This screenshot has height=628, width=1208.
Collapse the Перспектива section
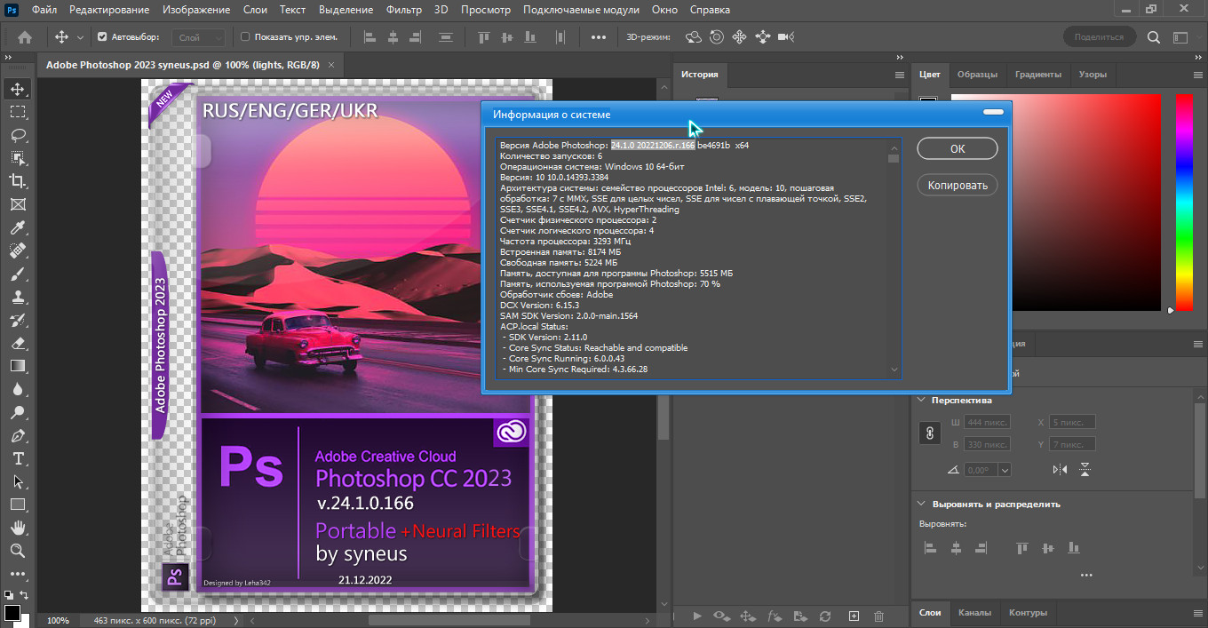923,401
